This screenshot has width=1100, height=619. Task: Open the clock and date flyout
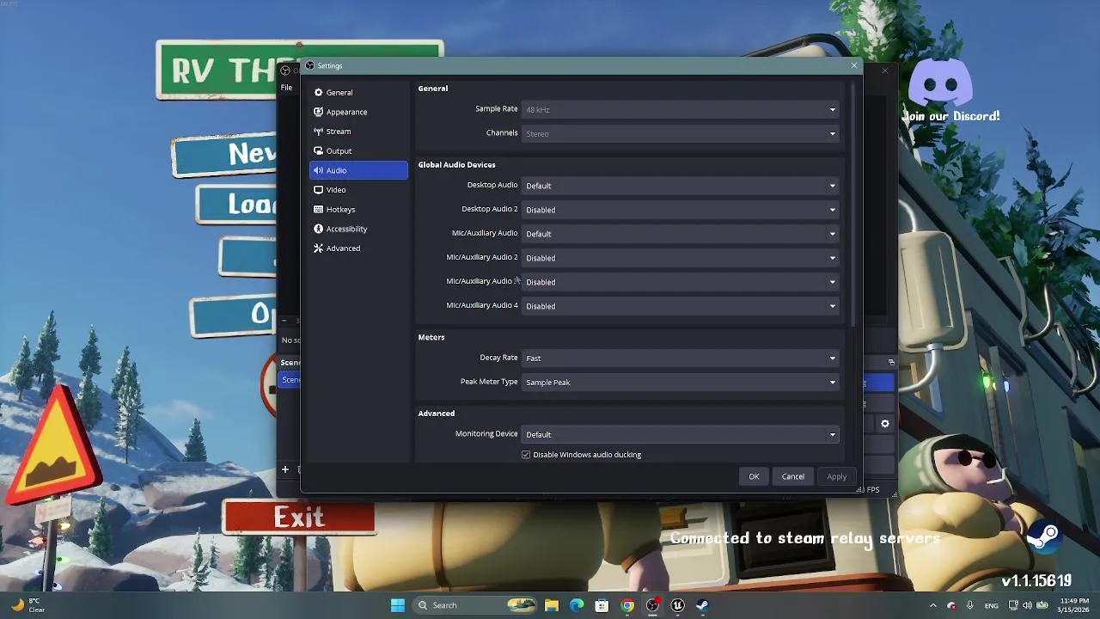tap(1074, 605)
